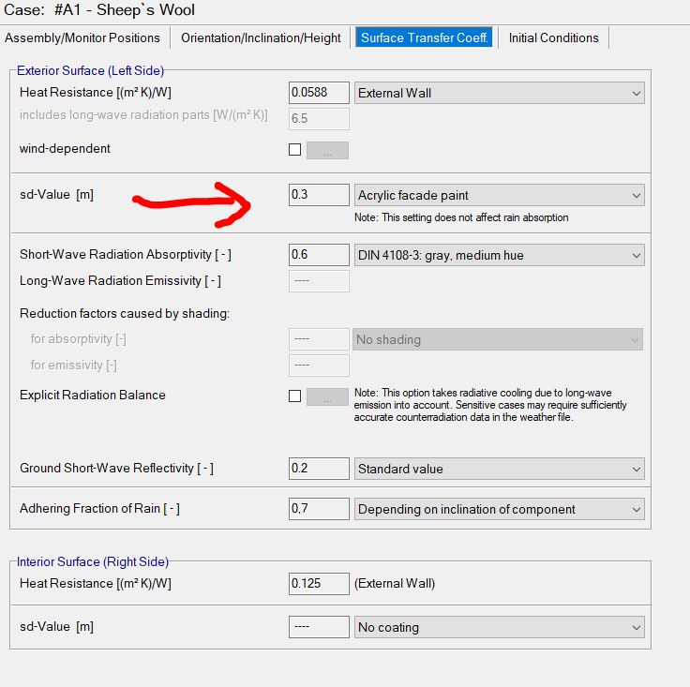
Task: Open the External Wall heat resistance dropdown
Action: (499, 93)
